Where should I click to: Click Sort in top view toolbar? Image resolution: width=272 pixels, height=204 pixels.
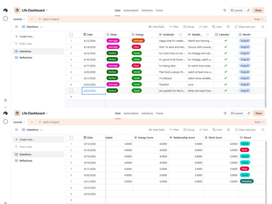click(203, 27)
